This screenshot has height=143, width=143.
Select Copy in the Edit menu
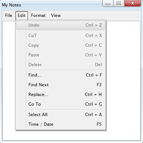coord(60,45)
